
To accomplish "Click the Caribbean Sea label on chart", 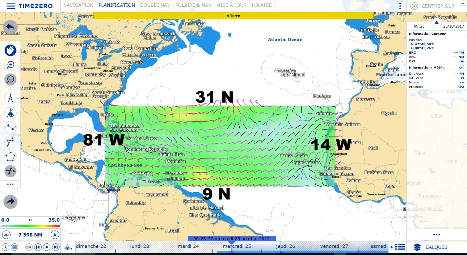I will (125, 165).
